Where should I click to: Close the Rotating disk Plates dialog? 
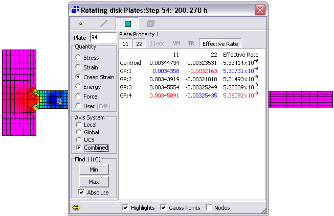(259, 9)
